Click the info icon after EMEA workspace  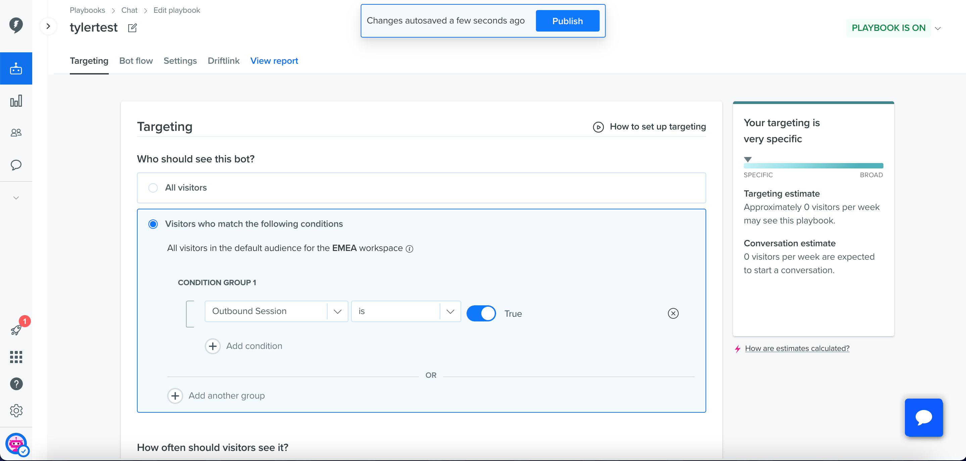pos(409,249)
